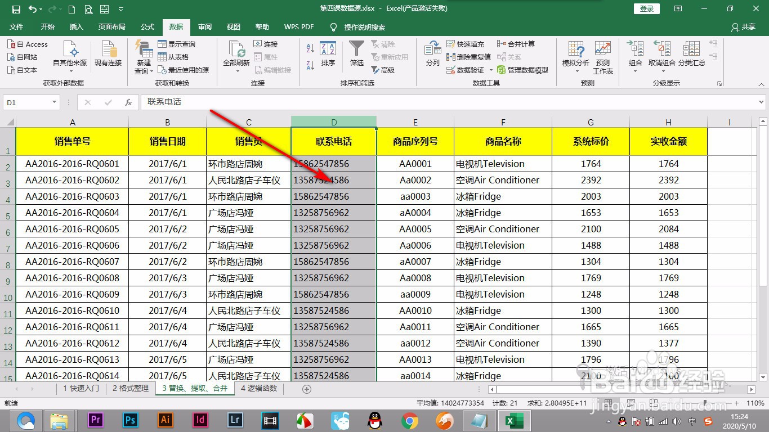The image size is (769, 432).
Task: Open Photoshop from the taskbar
Action: [x=131, y=420]
